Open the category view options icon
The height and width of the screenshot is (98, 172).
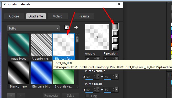coord(67,27)
